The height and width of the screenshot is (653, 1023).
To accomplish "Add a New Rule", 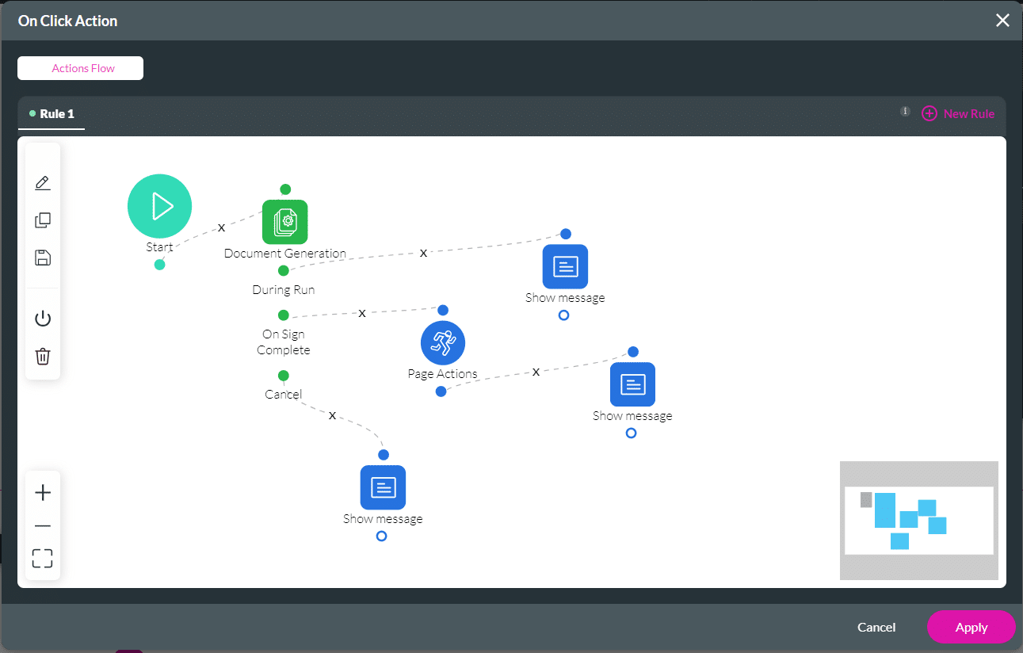I will pos(958,114).
